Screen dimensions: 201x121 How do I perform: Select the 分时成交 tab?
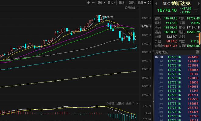(x=161, y=52)
